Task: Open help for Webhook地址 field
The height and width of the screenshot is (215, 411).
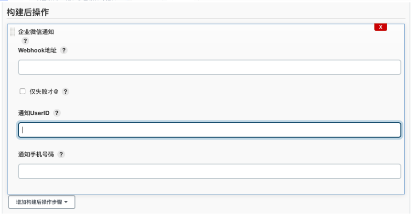Action: point(64,50)
